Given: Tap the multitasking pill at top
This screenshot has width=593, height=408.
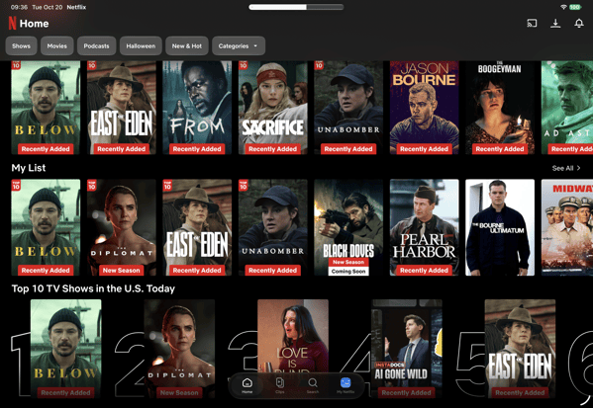Looking at the screenshot, I should click(296, 7).
